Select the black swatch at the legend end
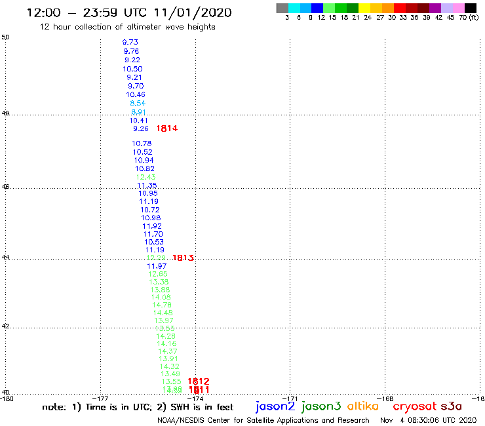 click(x=471, y=8)
